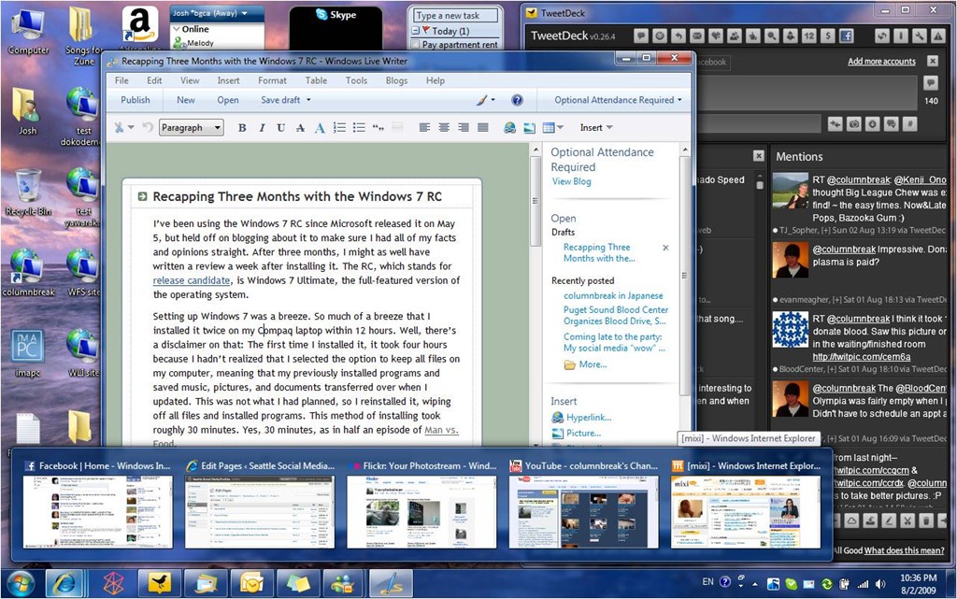Open TweetDeck direct messages envelope icon
This screenshot has width=957, height=599.
coord(697,36)
